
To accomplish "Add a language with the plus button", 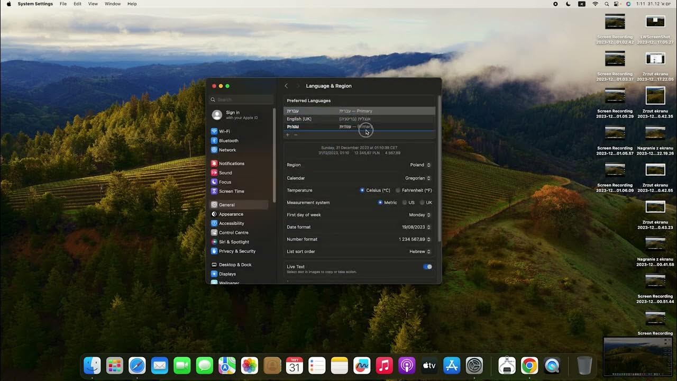I will [x=287, y=134].
